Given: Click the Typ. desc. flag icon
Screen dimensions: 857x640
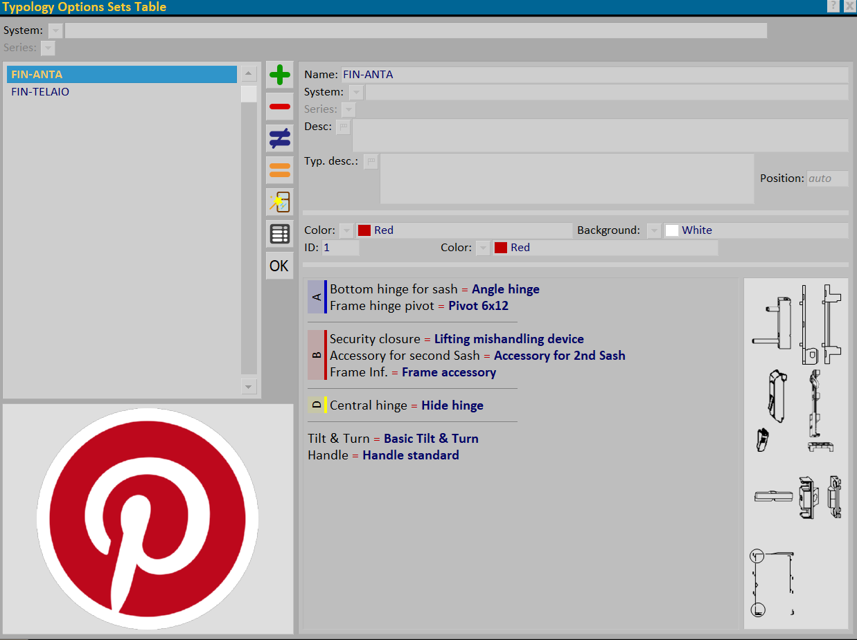Looking at the screenshot, I should pos(371,162).
